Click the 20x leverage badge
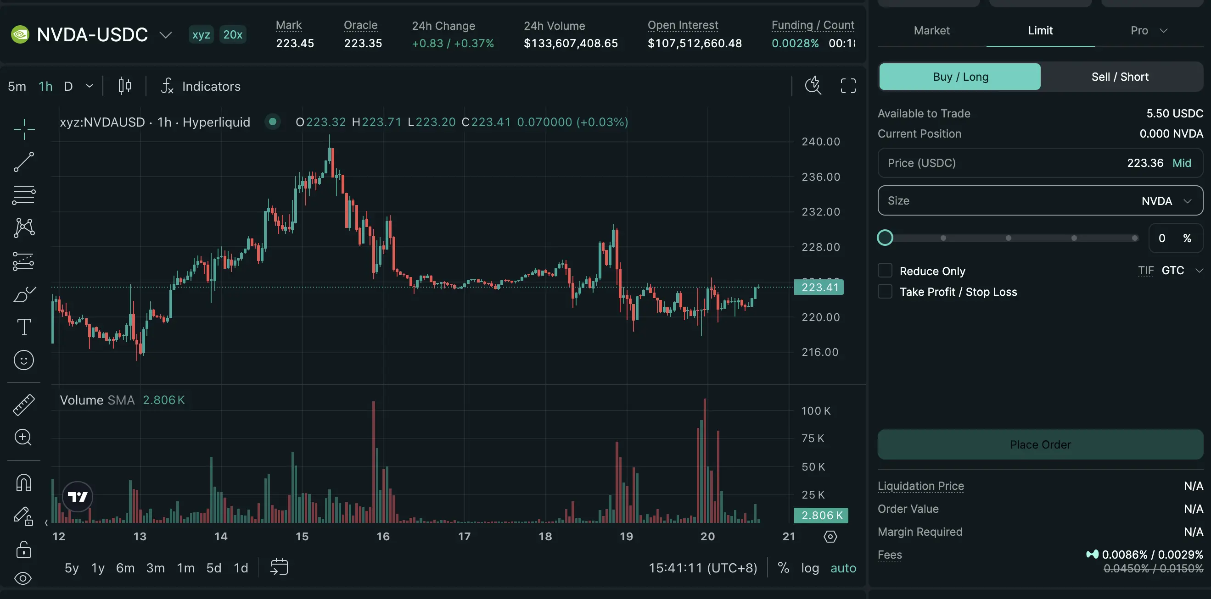The height and width of the screenshot is (599, 1211). 233,34
